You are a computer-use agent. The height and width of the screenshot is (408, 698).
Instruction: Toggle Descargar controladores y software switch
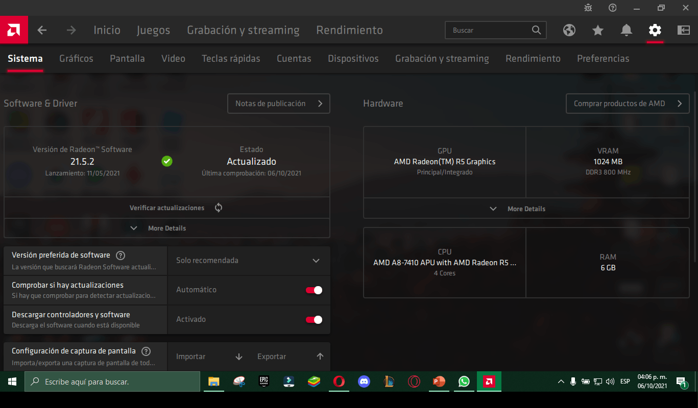tap(314, 320)
